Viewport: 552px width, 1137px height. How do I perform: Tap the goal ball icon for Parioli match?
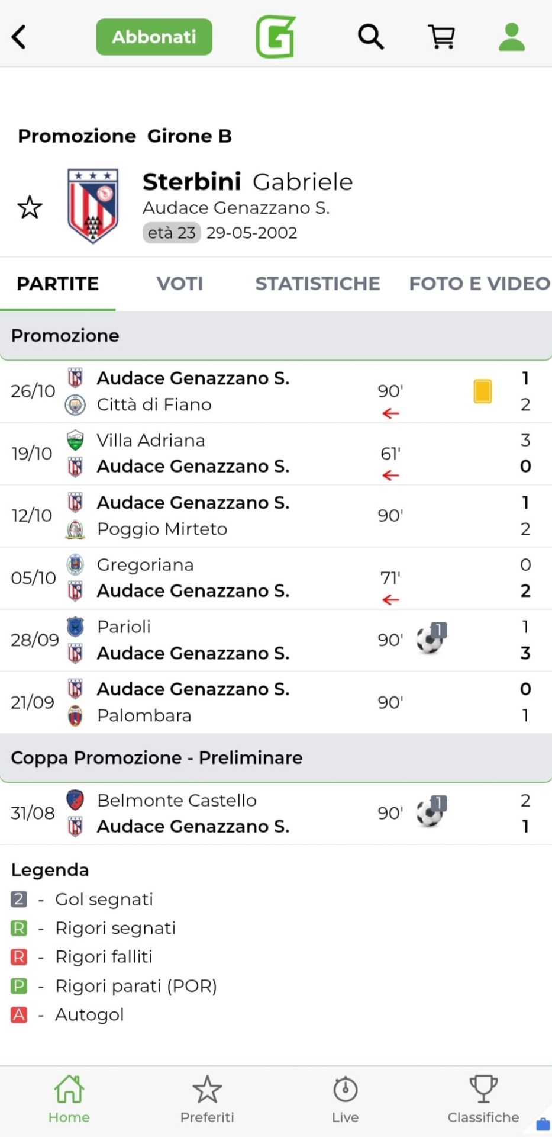coord(430,640)
